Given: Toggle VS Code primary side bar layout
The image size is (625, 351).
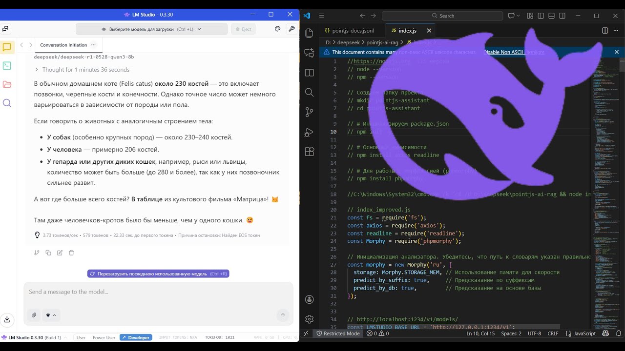Looking at the screenshot, I should click(541, 16).
